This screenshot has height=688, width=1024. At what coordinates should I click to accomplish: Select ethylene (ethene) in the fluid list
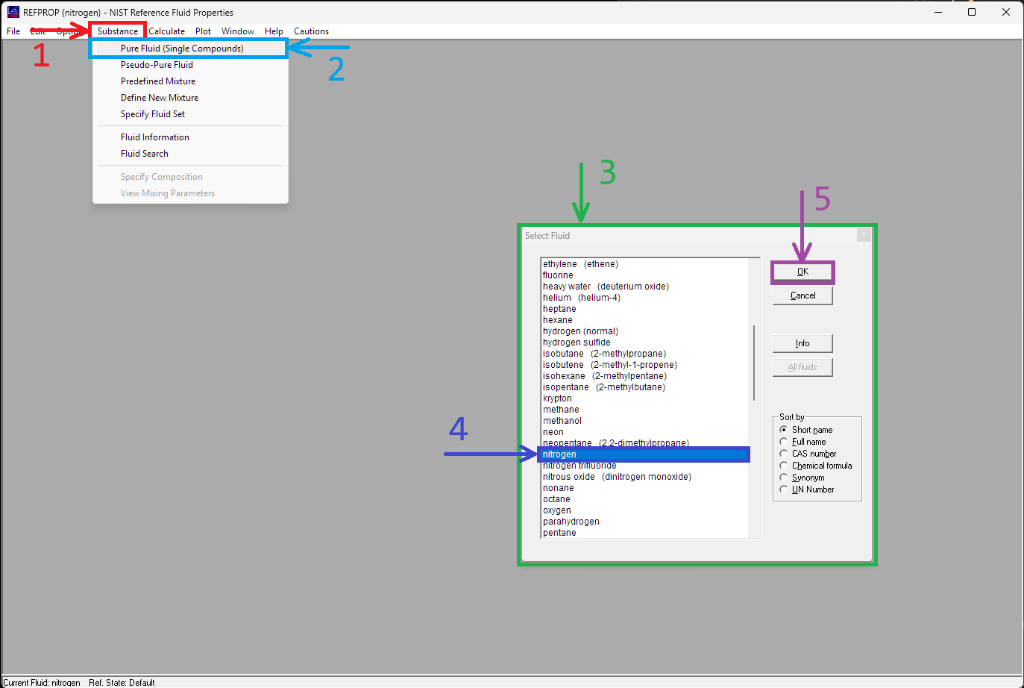tap(644, 264)
